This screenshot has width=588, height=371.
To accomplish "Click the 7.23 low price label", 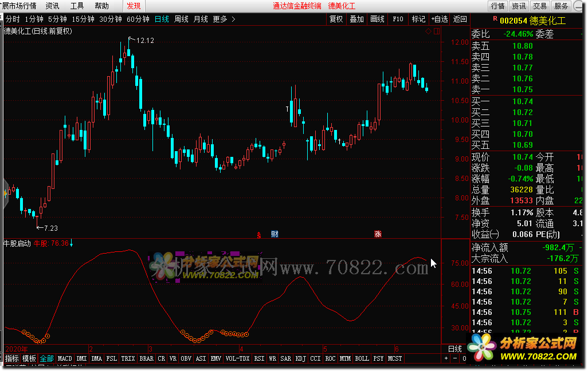I will (x=51, y=228).
